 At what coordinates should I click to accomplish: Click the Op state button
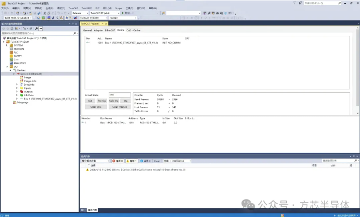(126, 101)
